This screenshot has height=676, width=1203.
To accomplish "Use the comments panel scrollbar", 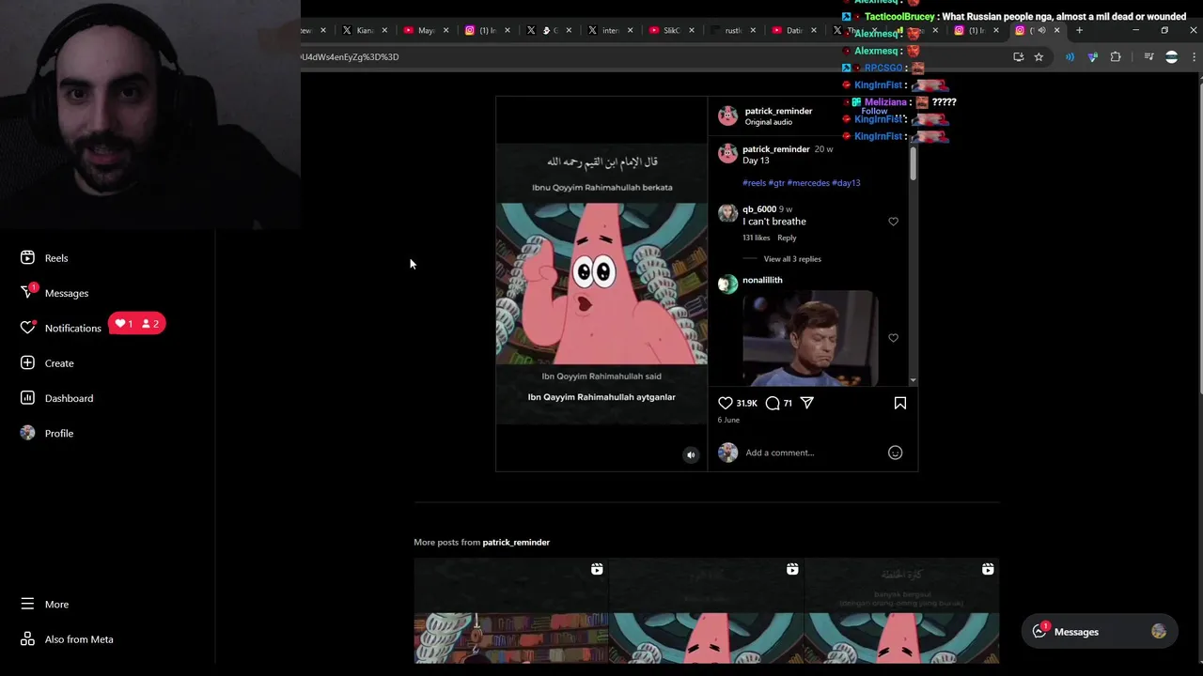I will point(913,164).
